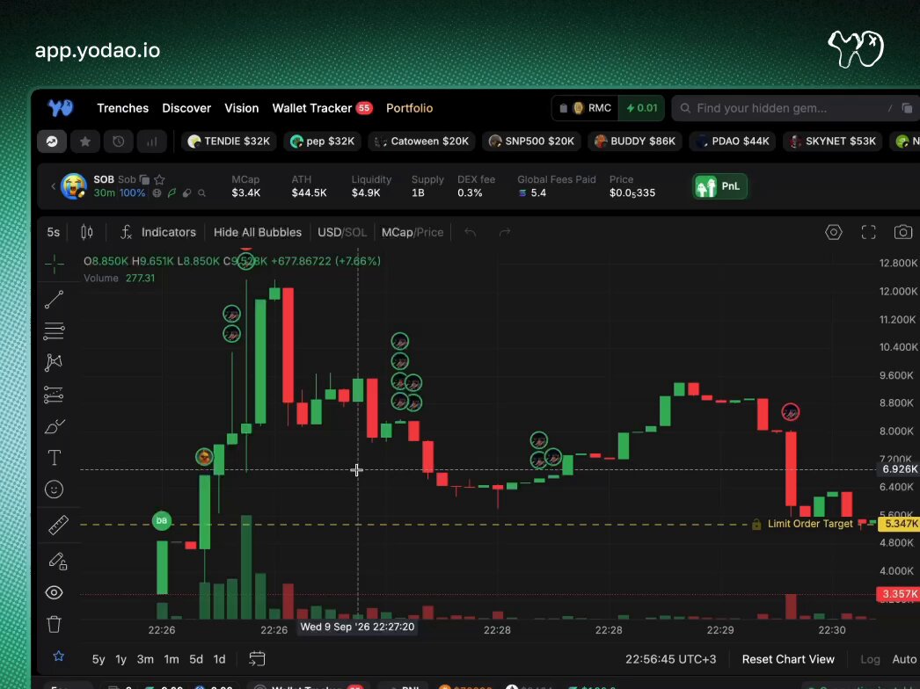This screenshot has height=689, width=920.
Task: Open the Portfolio tab
Action: click(410, 108)
